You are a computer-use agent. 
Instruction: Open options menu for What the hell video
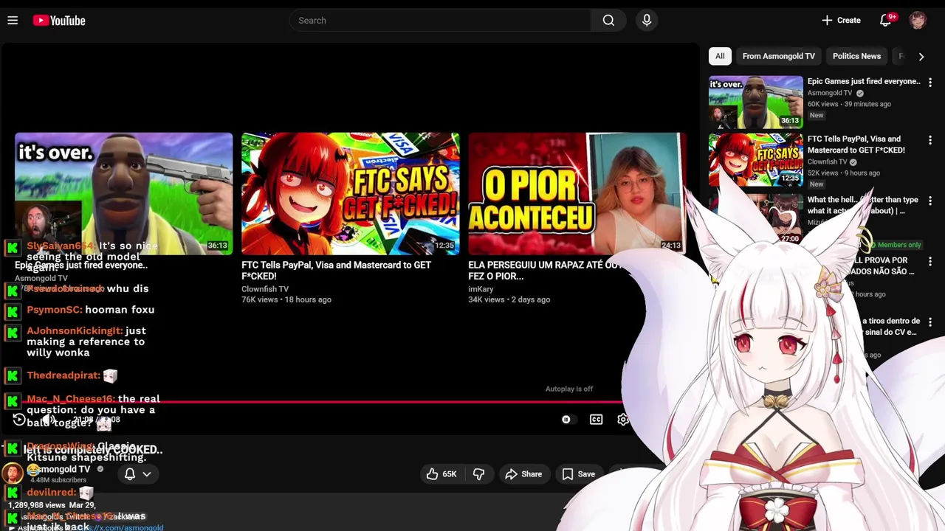[930, 201]
